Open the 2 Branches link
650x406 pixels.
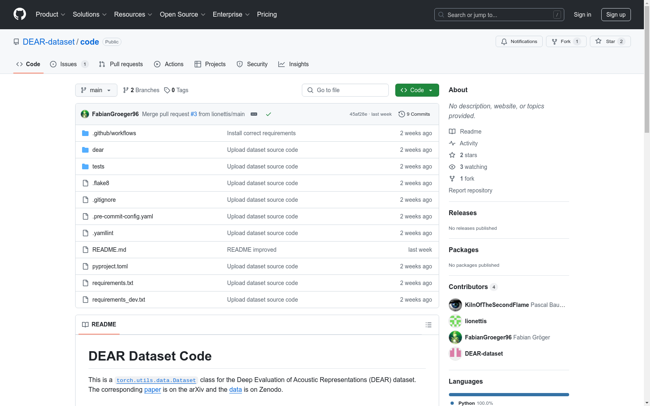pyautogui.click(x=141, y=90)
